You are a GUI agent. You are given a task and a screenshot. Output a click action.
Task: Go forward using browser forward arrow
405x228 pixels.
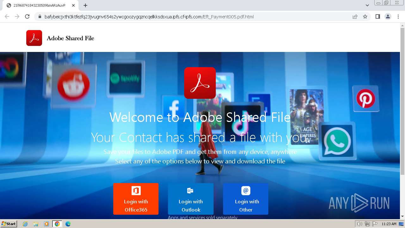point(17,16)
